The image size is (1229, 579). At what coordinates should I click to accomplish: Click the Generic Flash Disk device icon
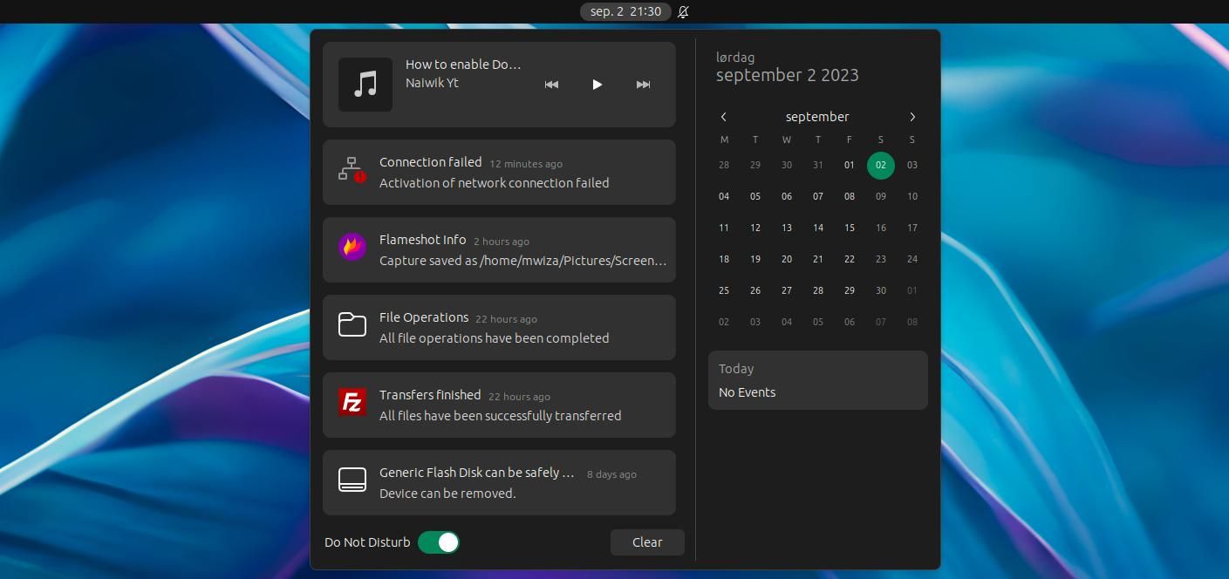352,480
